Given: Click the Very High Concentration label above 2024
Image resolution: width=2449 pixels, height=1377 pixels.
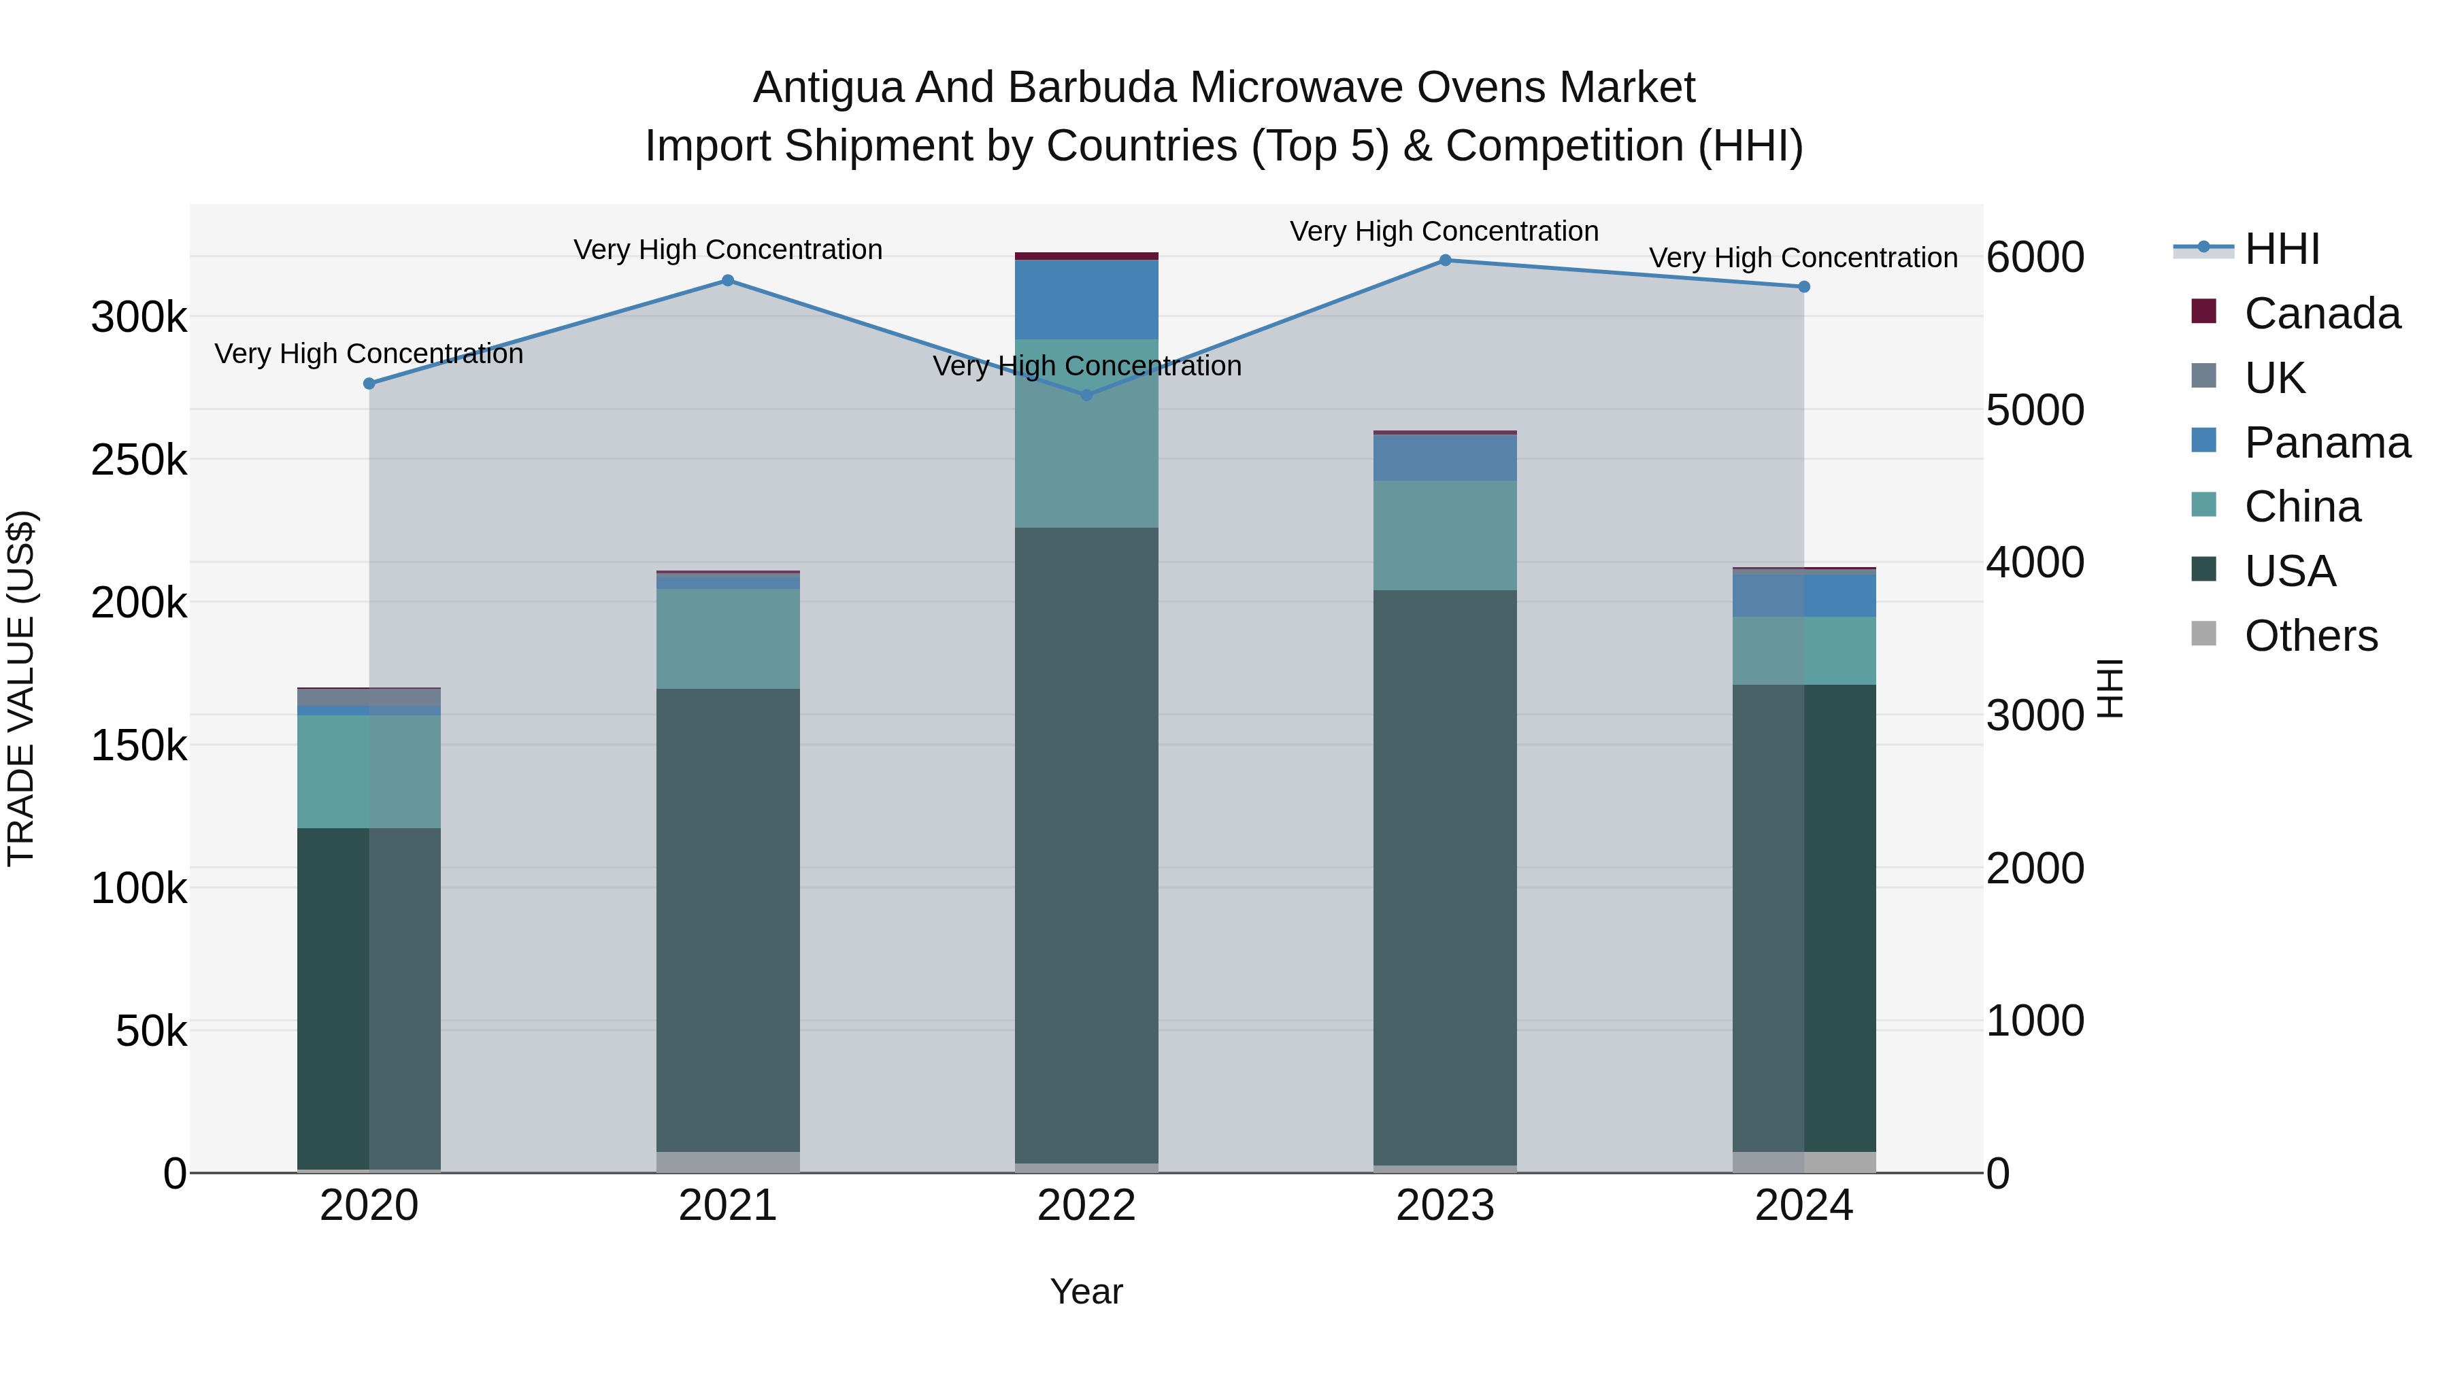Looking at the screenshot, I should (1803, 258).
